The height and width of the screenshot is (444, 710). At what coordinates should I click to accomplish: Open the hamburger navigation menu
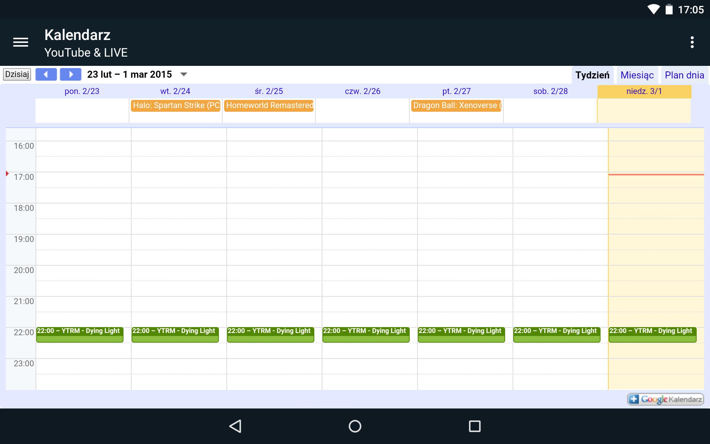pyautogui.click(x=21, y=42)
